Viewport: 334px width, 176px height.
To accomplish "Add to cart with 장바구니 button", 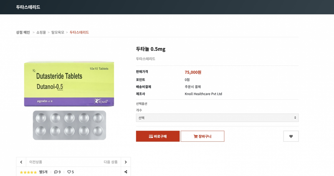I will [202, 136].
